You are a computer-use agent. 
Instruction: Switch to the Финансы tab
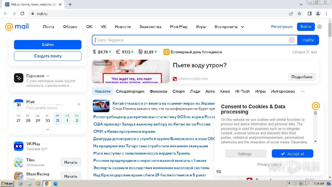158,91
